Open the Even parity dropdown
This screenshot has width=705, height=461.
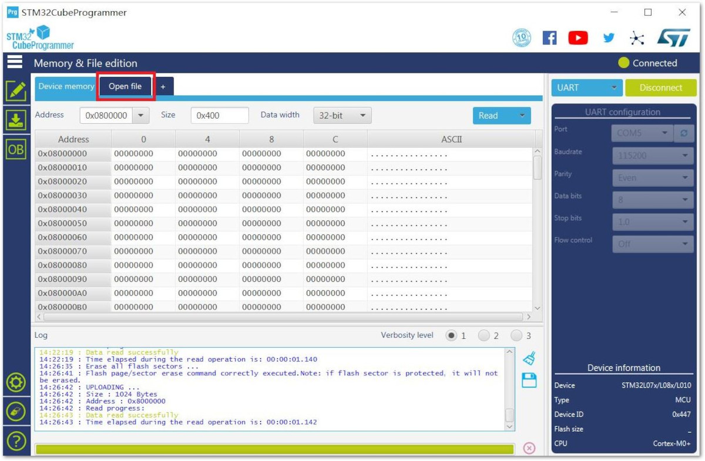[x=653, y=177]
